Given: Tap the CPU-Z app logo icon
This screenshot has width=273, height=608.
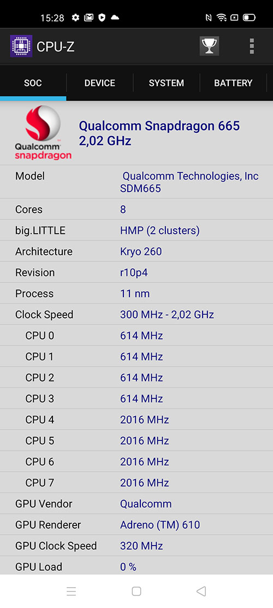Looking at the screenshot, I should click(21, 47).
